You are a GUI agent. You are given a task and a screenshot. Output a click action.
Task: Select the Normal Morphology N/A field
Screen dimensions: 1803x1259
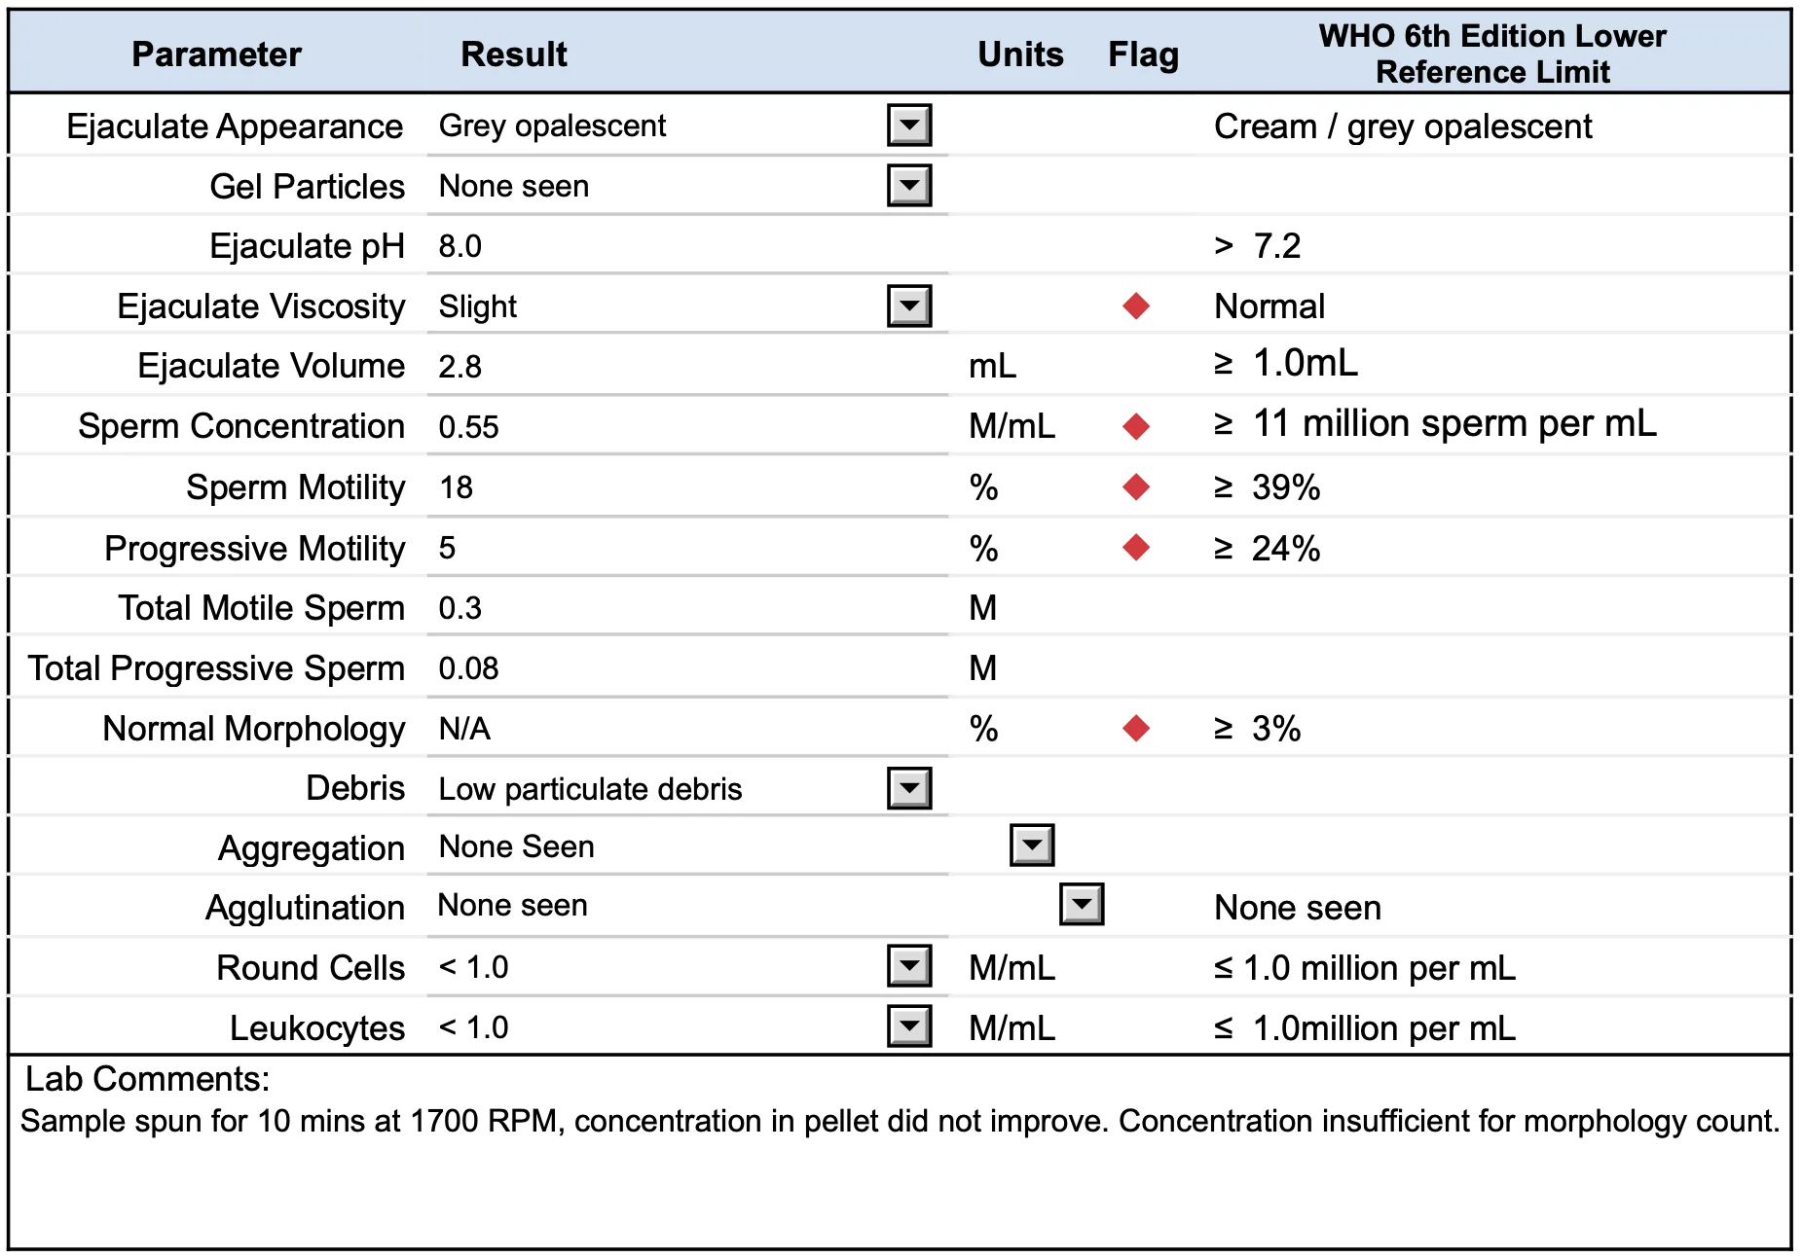464,729
